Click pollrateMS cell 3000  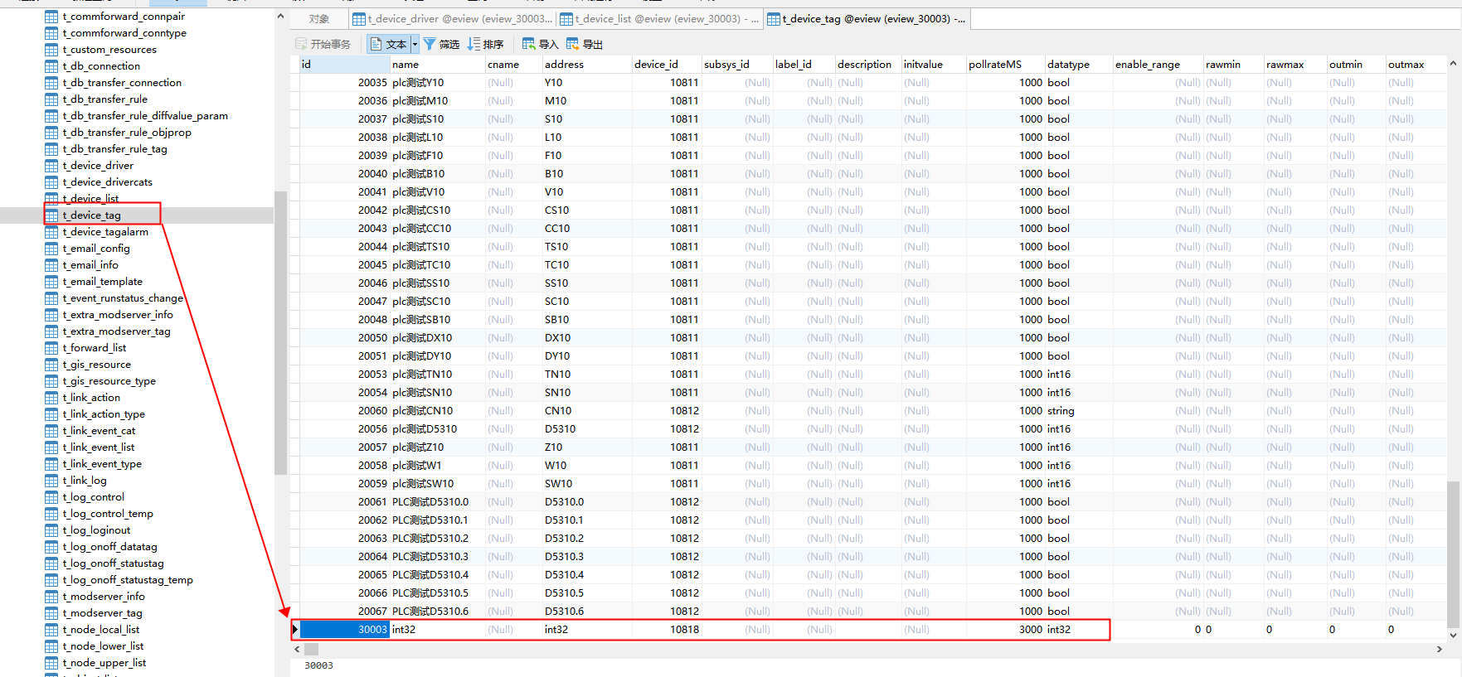pyautogui.click(x=1005, y=630)
